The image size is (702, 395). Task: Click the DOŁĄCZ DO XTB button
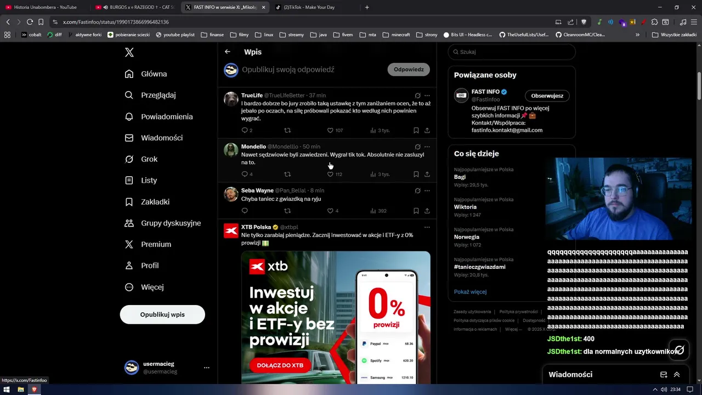280,366
